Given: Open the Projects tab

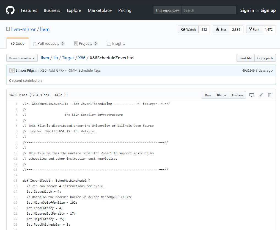Looking at the screenshot, I should (x=86, y=43).
